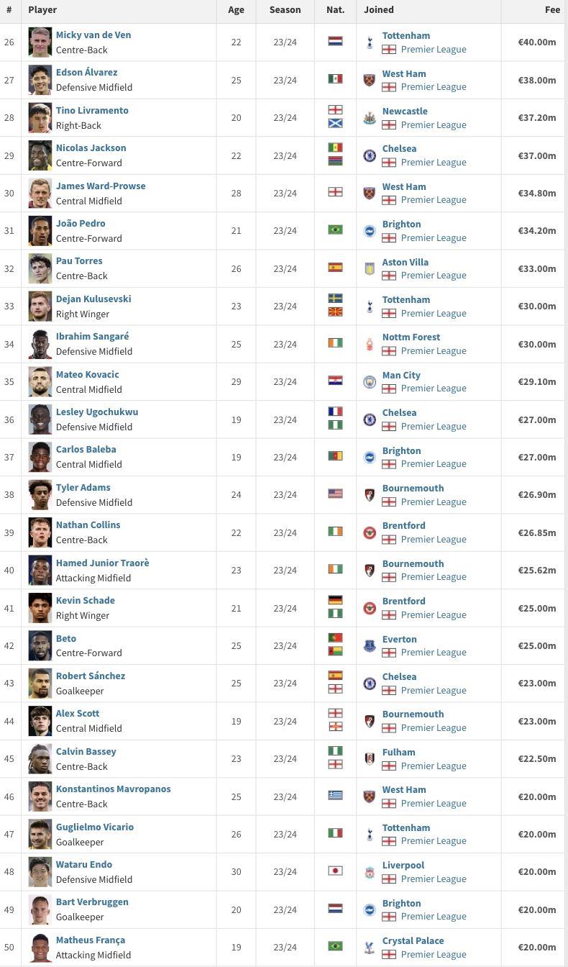Click Nottm Forest crest in Sangaré row
568x967 pixels.
click(370, 344)
